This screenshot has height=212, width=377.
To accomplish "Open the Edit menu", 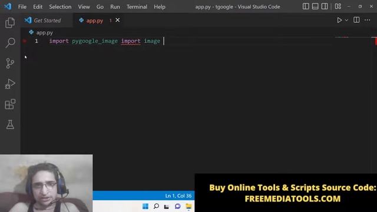I will click(x=38, y=6).
